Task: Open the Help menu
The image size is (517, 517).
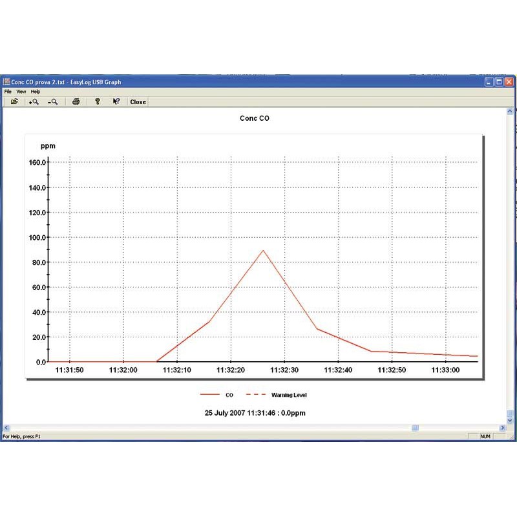Action: point(36,92)
